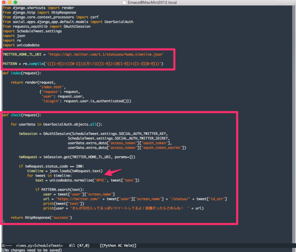Click the 'import csrf' context_processors line

pos(50,17)
